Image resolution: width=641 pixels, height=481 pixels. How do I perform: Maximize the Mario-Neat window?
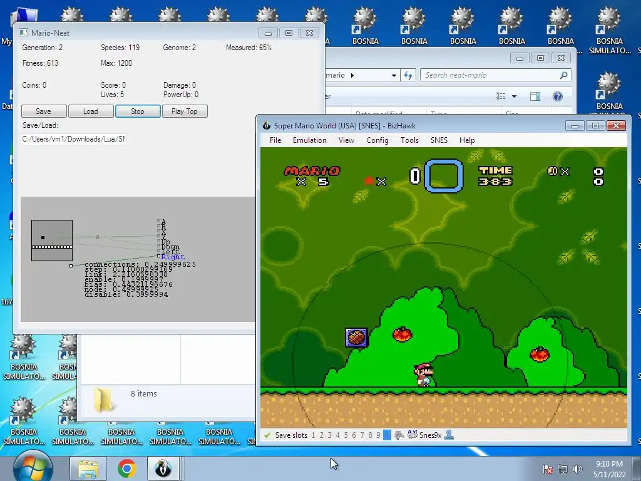click(289, 33)
